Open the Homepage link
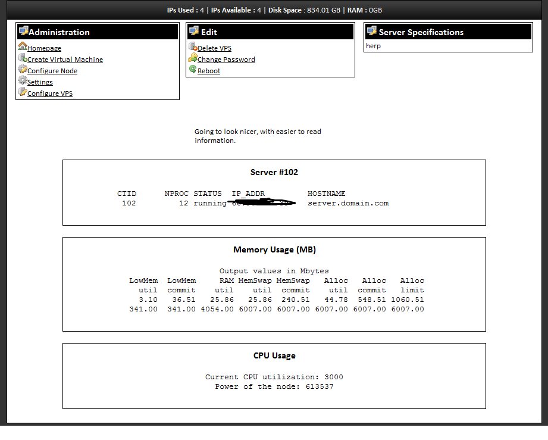The height and width of the screenshot is (440, 548). pos(44,48)
